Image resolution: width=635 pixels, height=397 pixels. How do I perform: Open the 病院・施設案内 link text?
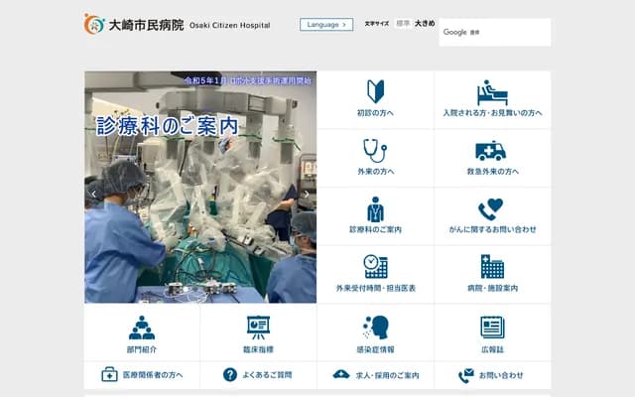(492, 288)
